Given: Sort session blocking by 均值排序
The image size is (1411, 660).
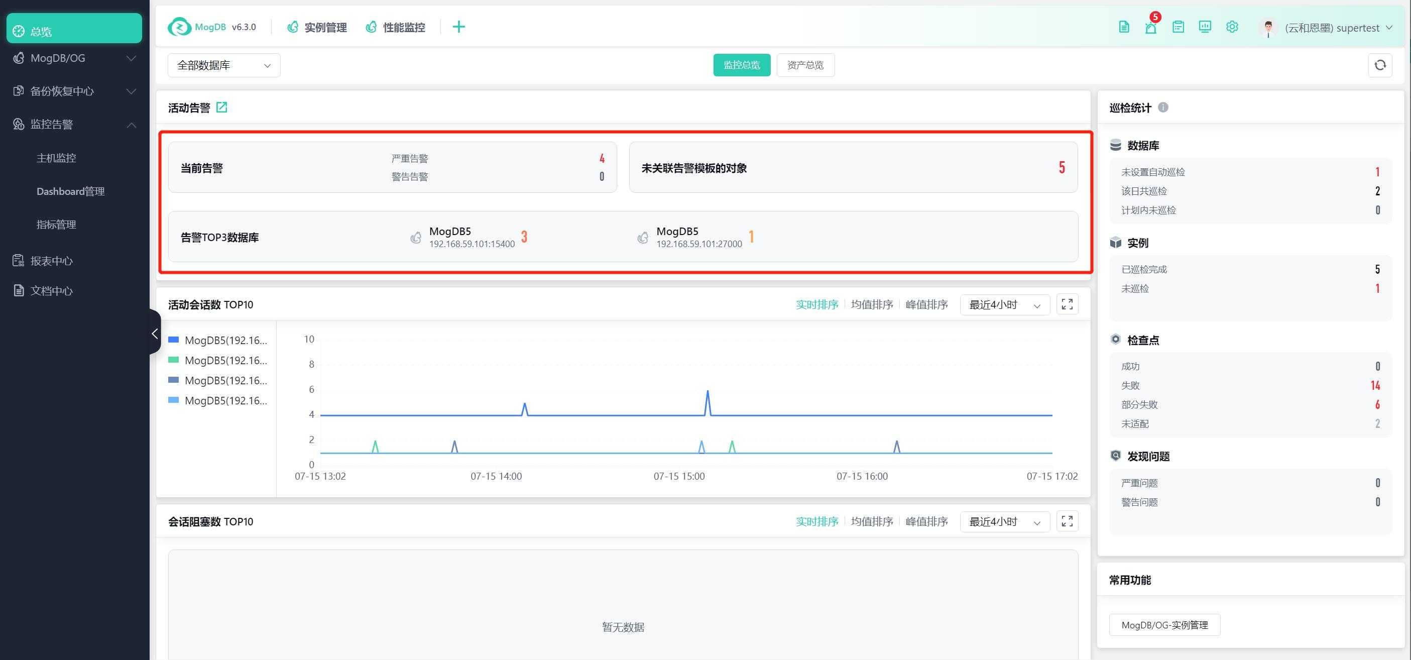Looking at the screenshot, I should pyautogui.click(x=872, y=521).
